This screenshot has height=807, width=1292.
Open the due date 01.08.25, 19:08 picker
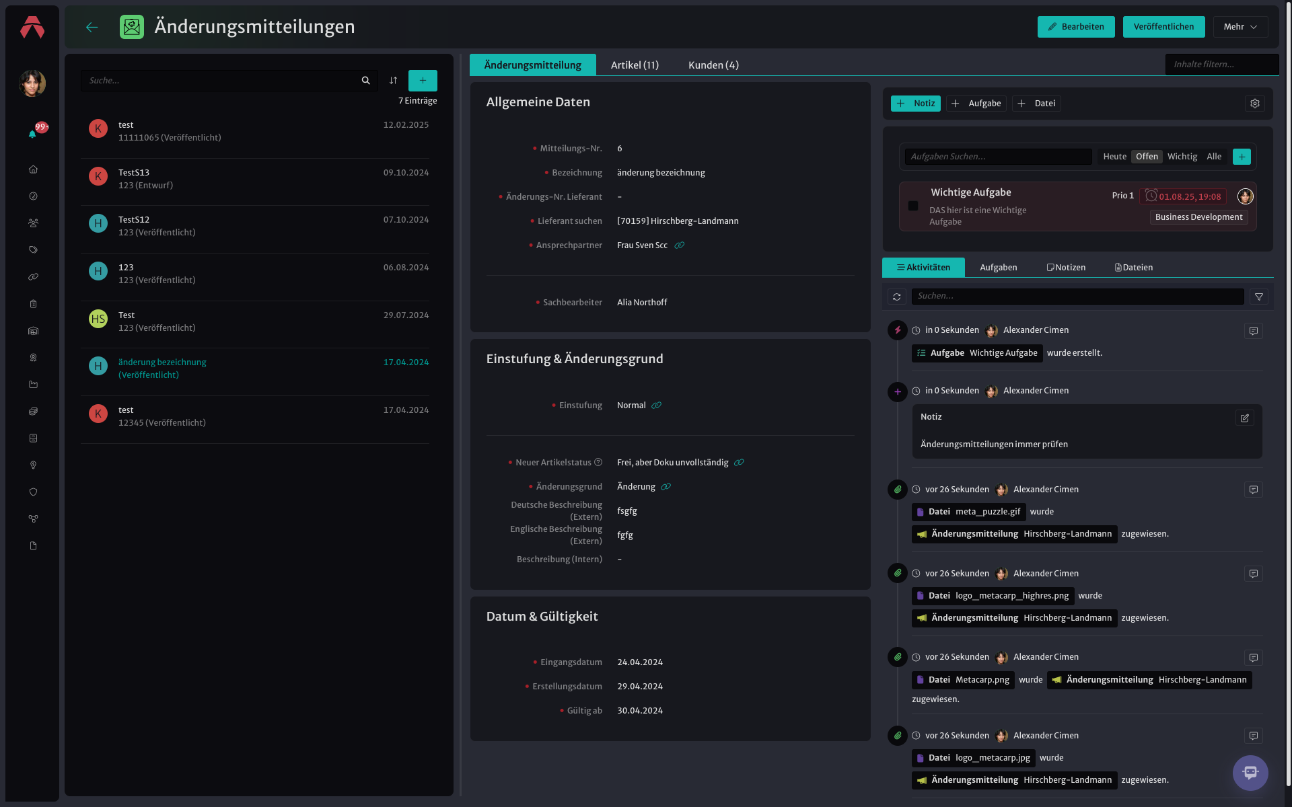pyautogui.click(x=1183, y=196)
